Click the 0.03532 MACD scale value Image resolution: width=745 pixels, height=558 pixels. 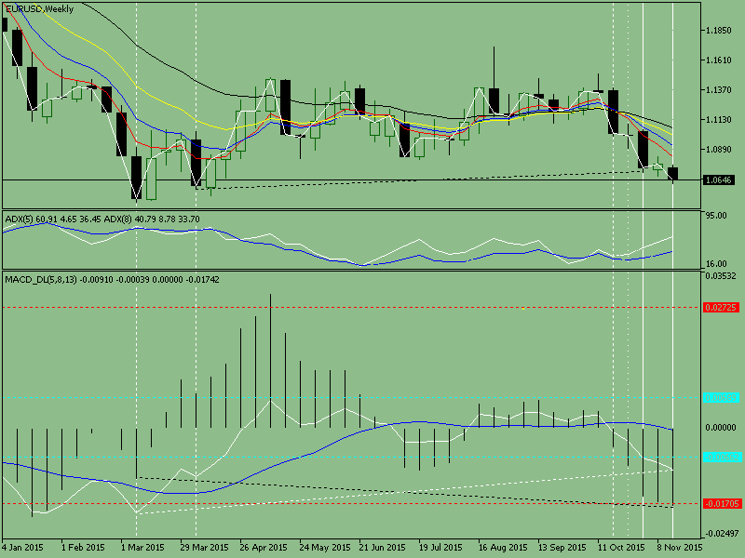721,276
